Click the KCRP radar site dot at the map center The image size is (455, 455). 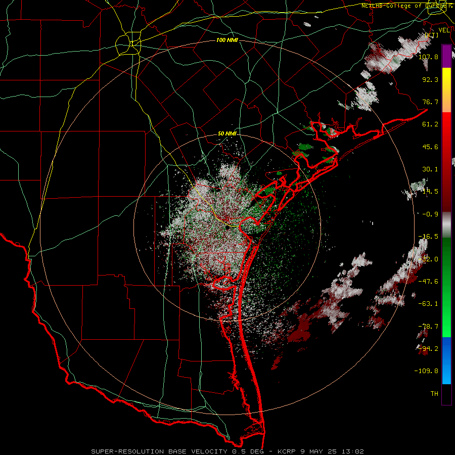(x=227, y=229)
